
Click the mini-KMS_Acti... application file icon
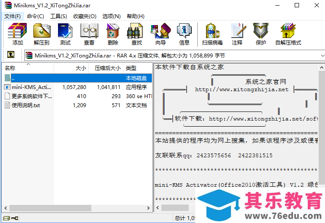[x=7, y=87]
